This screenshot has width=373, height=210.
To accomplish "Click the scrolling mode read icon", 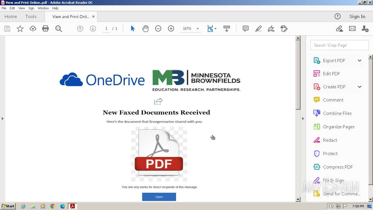I will pos(227,29).
